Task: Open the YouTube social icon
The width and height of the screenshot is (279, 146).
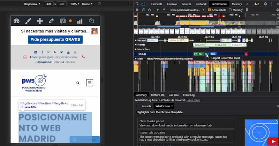Action: 68,52
